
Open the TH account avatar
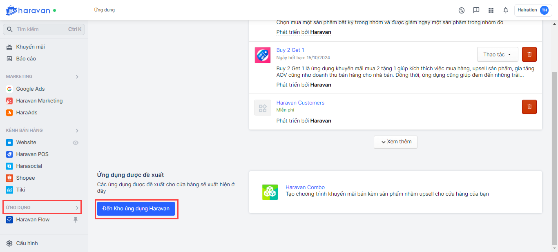pos(544,10)
